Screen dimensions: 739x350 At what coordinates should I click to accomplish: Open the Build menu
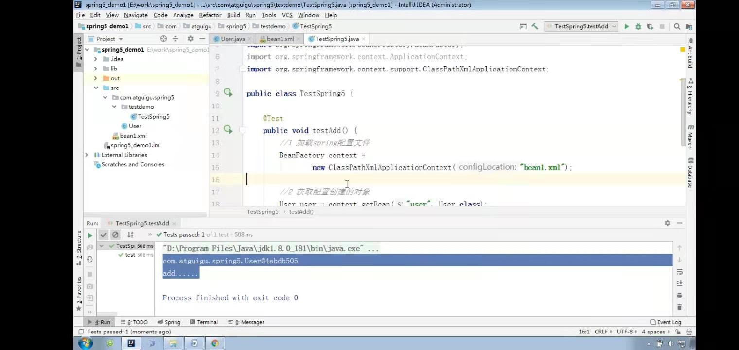(233, 15)
